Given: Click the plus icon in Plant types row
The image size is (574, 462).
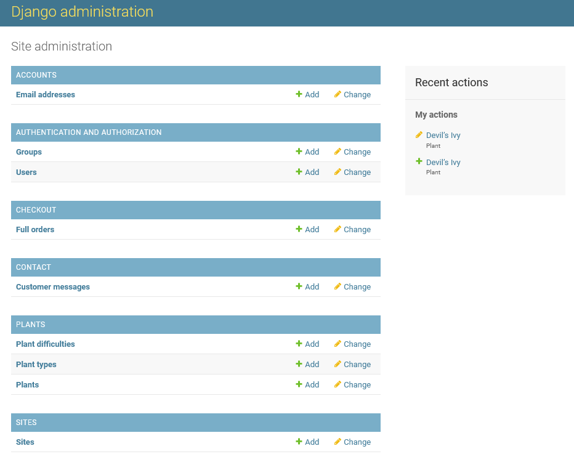Looking at the screenshot, I should (299, 364).
